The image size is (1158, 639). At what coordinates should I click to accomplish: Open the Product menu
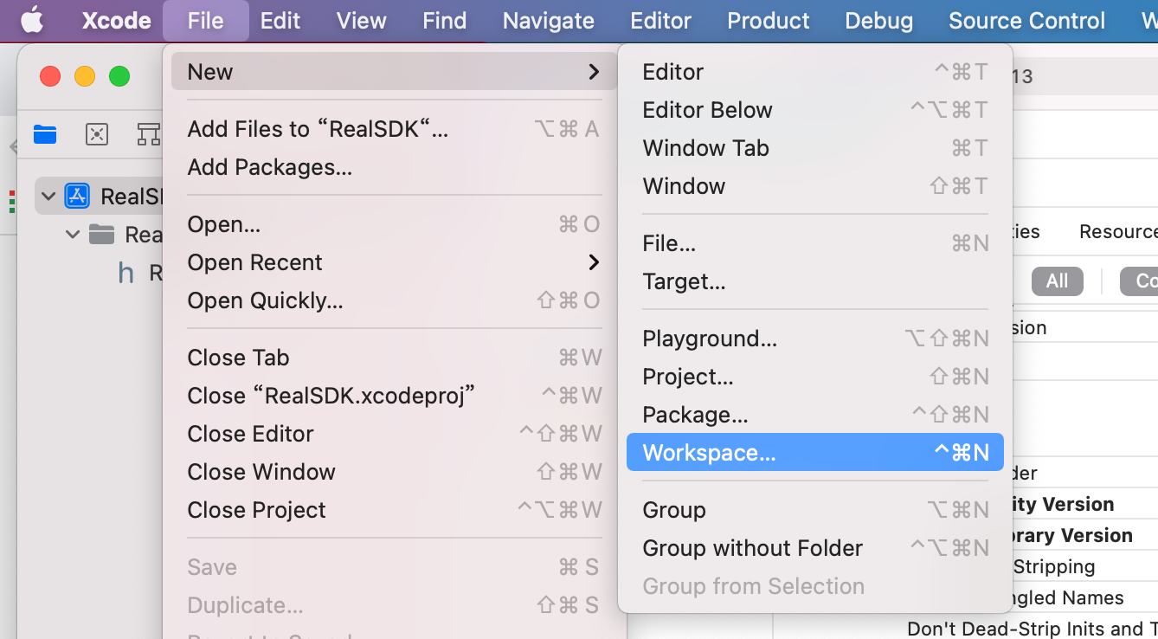pyautogui.click(x=768, y=20)
